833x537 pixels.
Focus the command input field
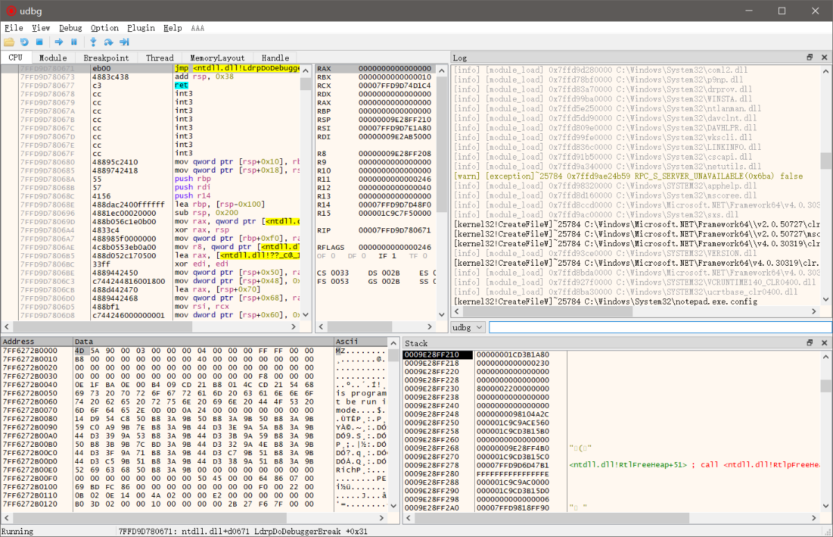660,327
